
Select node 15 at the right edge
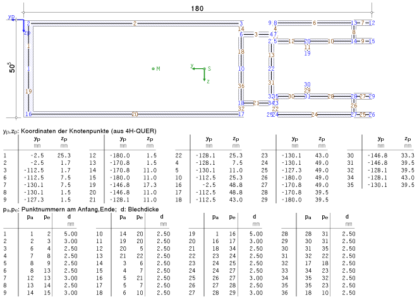(372, 41)
